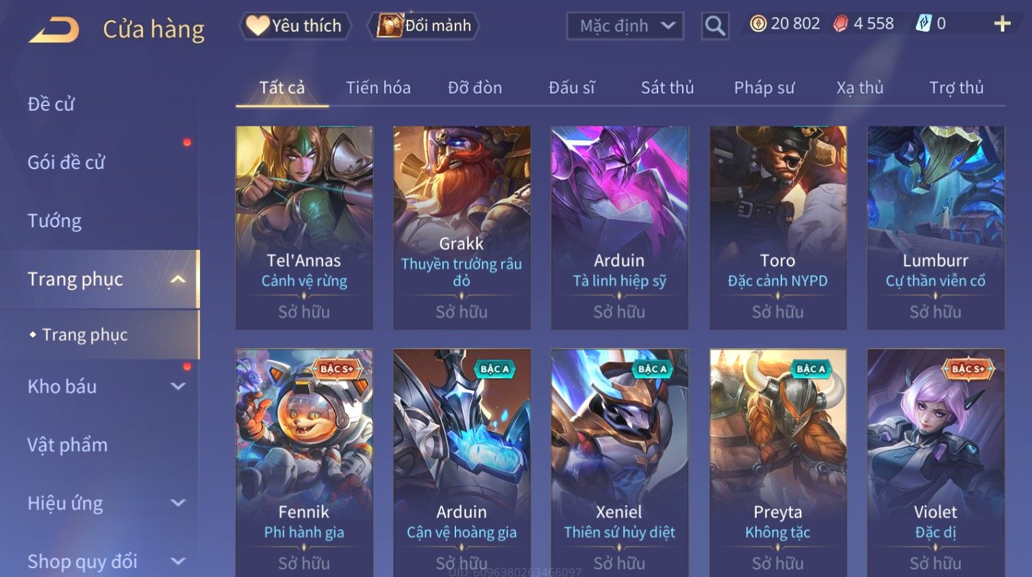Click the gold coin currency icon
The height and width of the screenshot is (577, 1032).
coord(758,24)
